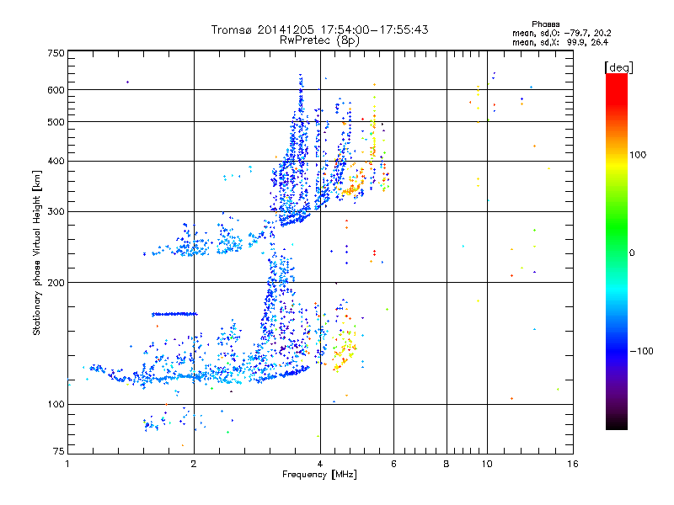Click the x-axis tick label '16'
This screenshot has height=505, width=674.
click(x=573, y=464)
